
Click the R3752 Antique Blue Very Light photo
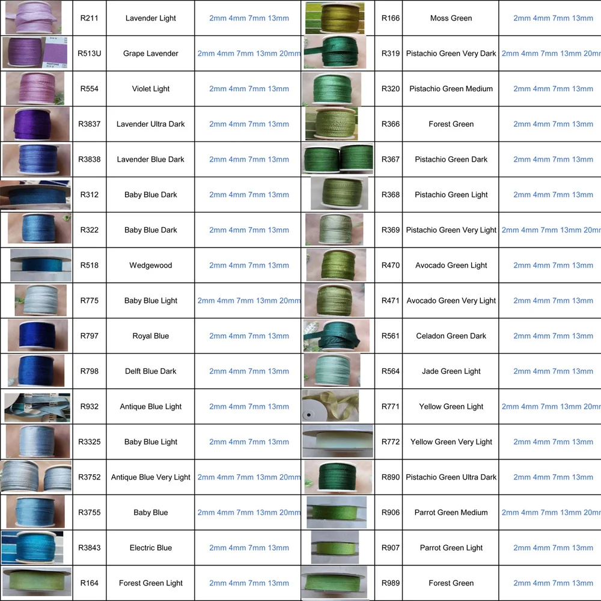coord(35,477)
